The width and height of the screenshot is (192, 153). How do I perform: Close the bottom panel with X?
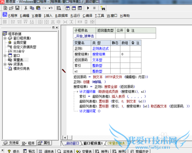tap(2, 150)
